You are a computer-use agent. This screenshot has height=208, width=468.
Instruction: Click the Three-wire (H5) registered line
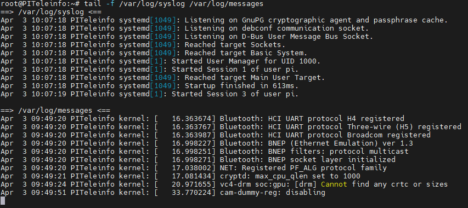231,127
